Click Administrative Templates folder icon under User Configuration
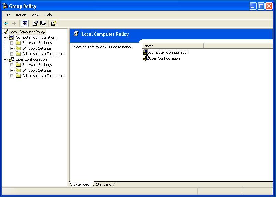The height and width of the screenshot is (197, 276). 18,75
